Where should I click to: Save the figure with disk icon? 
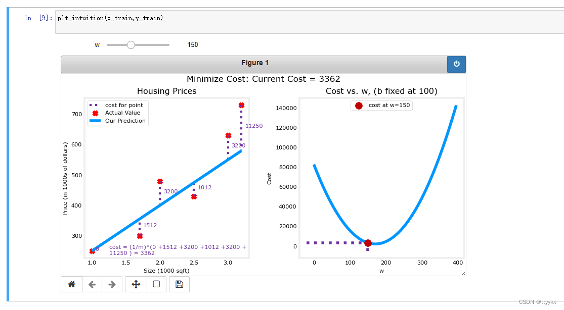(179, 284)
